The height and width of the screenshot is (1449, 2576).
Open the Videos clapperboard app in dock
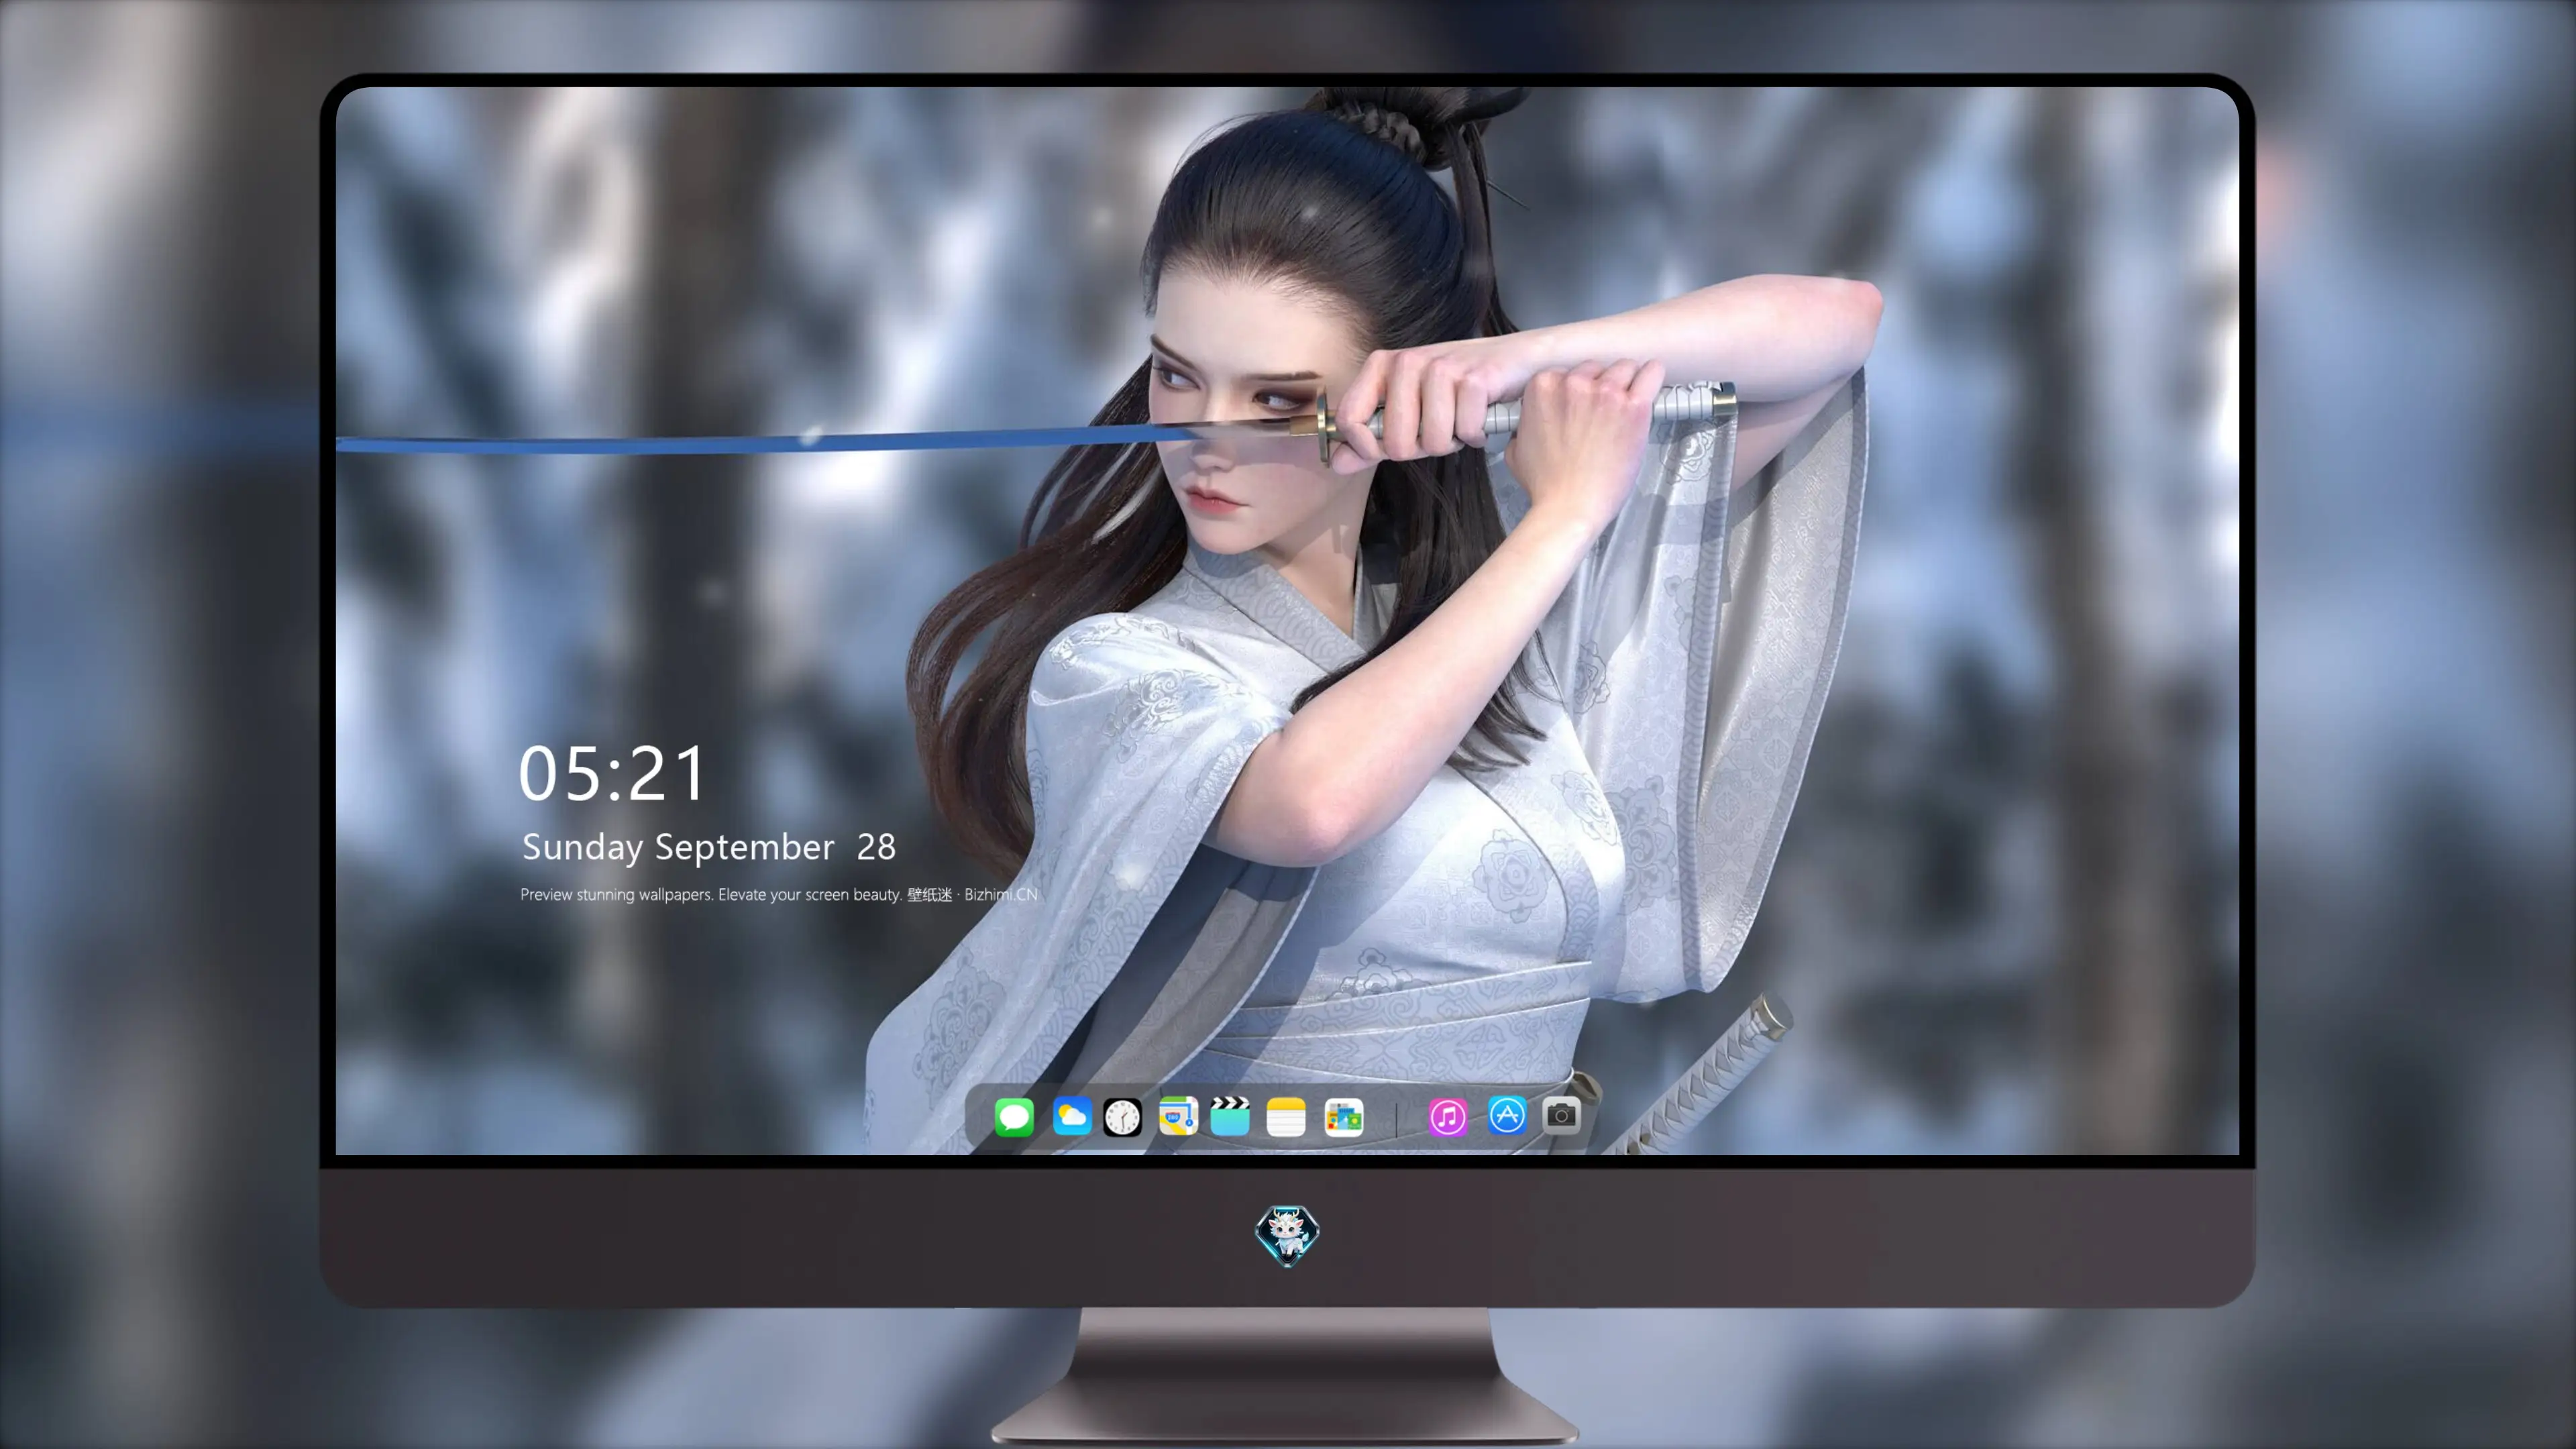click(1230, 1116)
